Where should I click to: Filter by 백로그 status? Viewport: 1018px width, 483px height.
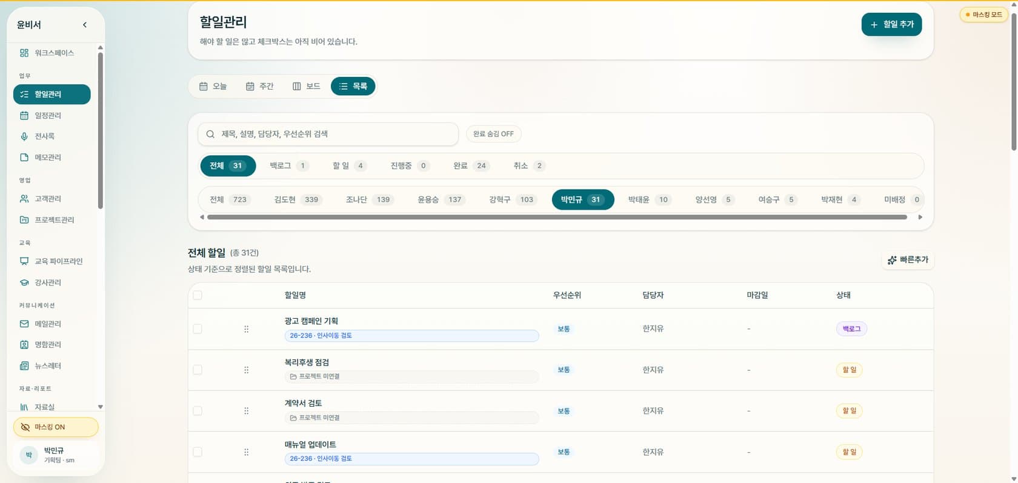click(289, 165)
